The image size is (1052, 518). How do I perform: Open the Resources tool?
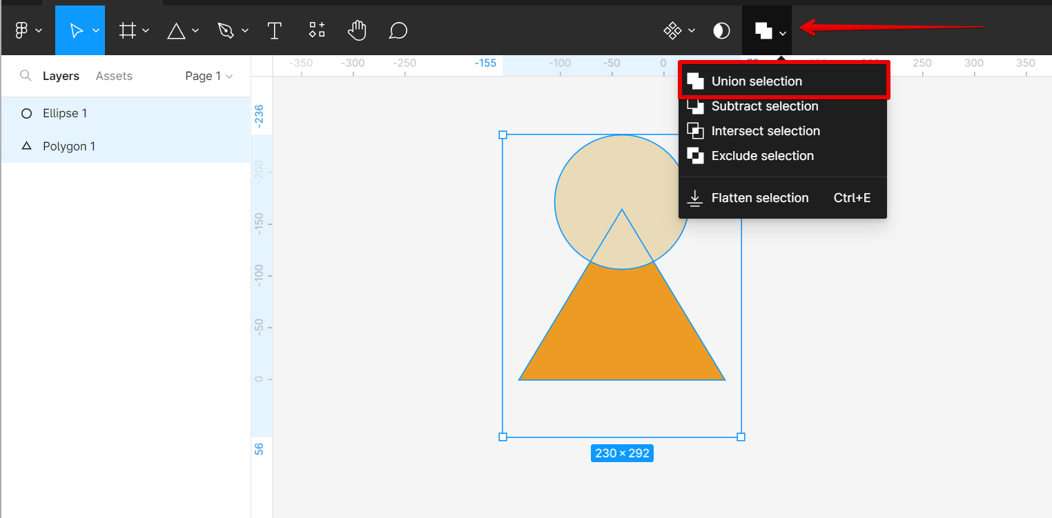pos(317,30)
